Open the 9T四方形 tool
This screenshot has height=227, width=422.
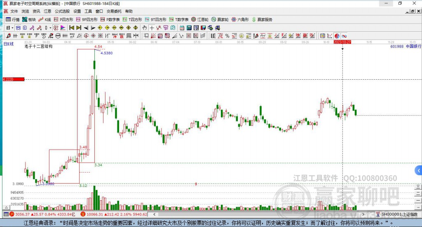tap(155, 19)
